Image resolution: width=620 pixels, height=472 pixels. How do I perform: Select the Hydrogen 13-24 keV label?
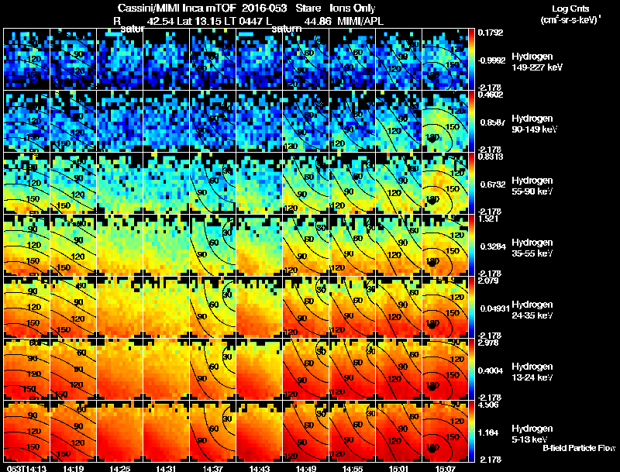coord(532,372)
